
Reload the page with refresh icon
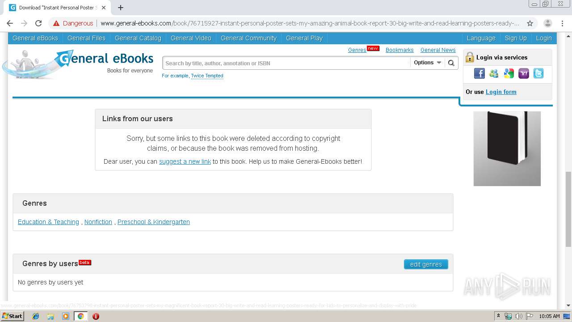(38, 23)
